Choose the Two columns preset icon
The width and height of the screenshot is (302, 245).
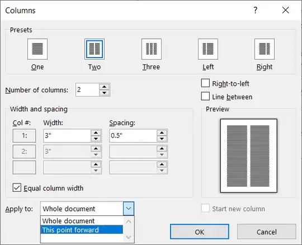coord(95,49)
